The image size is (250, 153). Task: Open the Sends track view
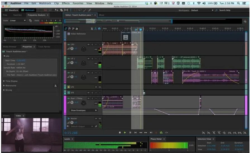[x=73, y=29]
